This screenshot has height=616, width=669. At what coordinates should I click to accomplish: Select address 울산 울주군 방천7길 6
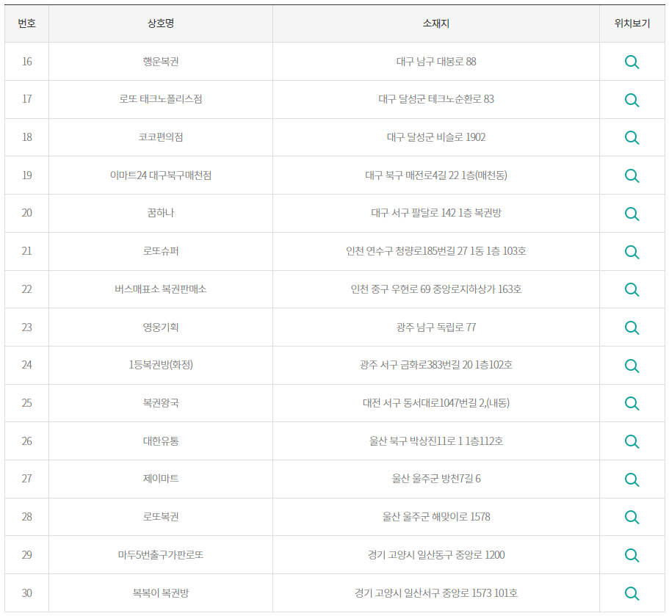pos(436,479)
